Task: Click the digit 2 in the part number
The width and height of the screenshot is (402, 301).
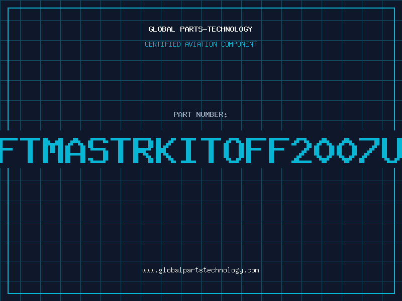Action: pos(301,150)
